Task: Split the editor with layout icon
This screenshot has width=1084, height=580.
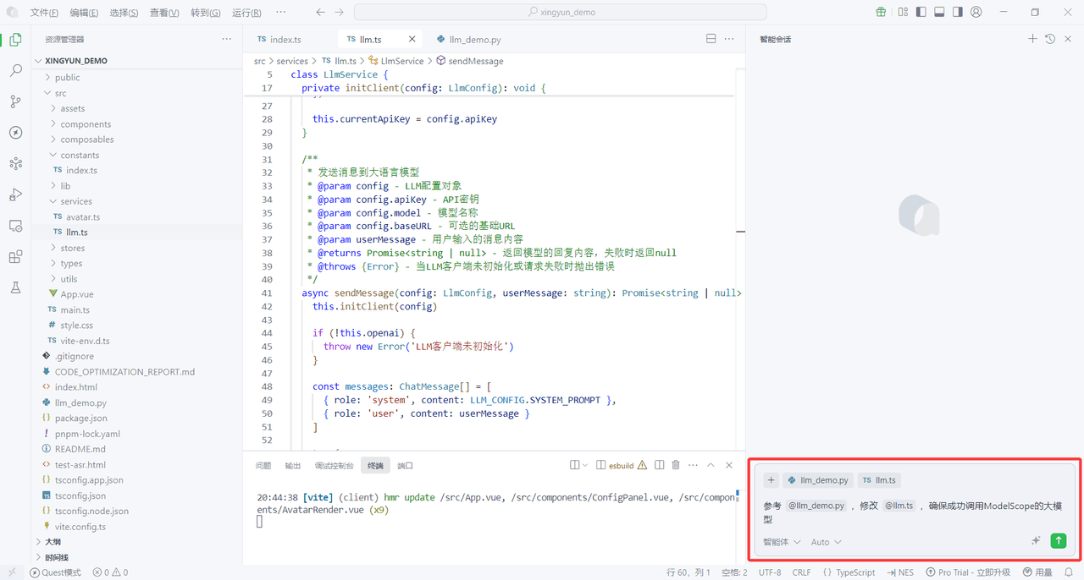Action: click(x=711, y=39)
